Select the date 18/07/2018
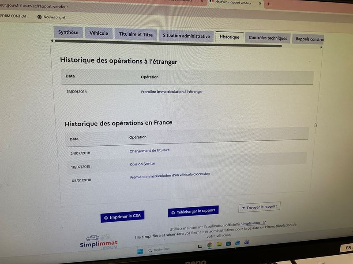353x264 pixels. (81, 167)
